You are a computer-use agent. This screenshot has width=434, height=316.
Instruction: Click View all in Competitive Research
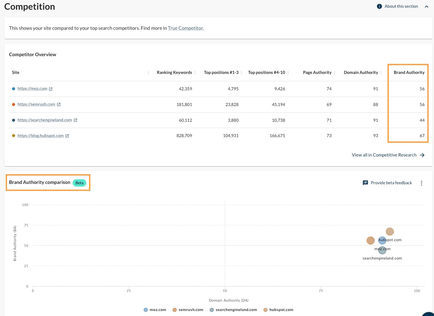[x=384, y=155]
